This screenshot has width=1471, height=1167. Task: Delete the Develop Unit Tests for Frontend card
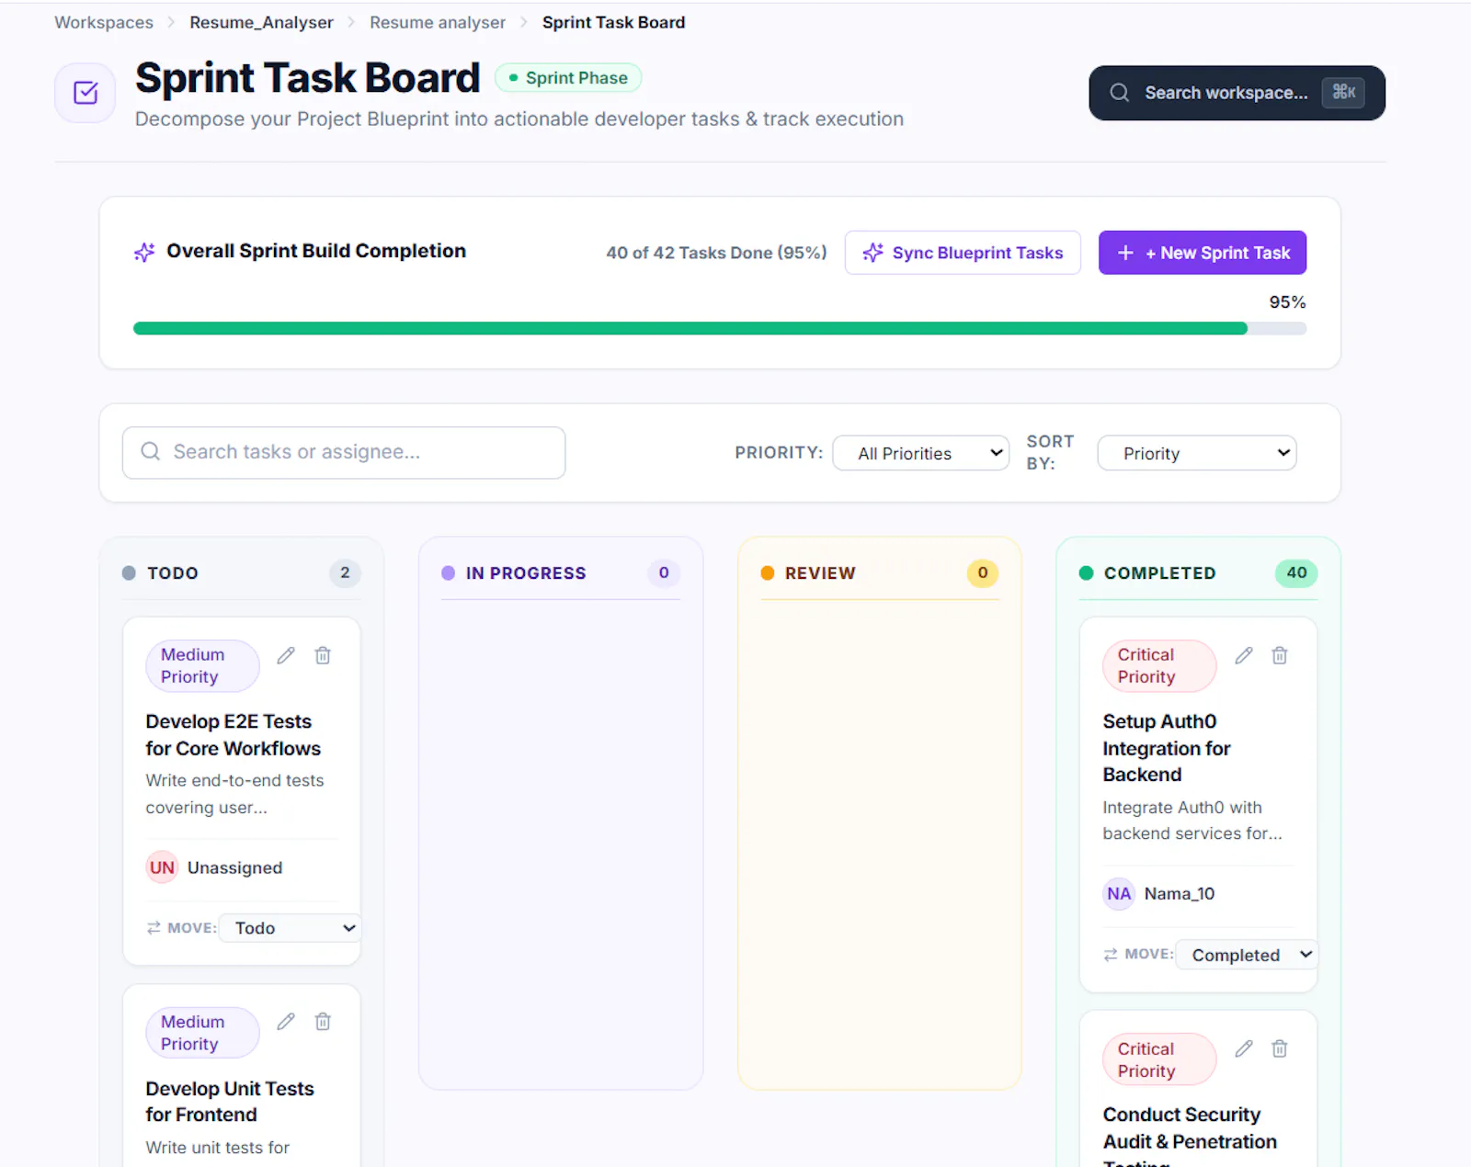[x=323, y=1022]
